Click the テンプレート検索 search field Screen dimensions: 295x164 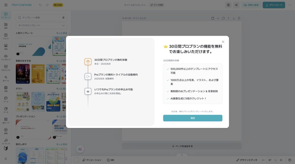(39, 18)
